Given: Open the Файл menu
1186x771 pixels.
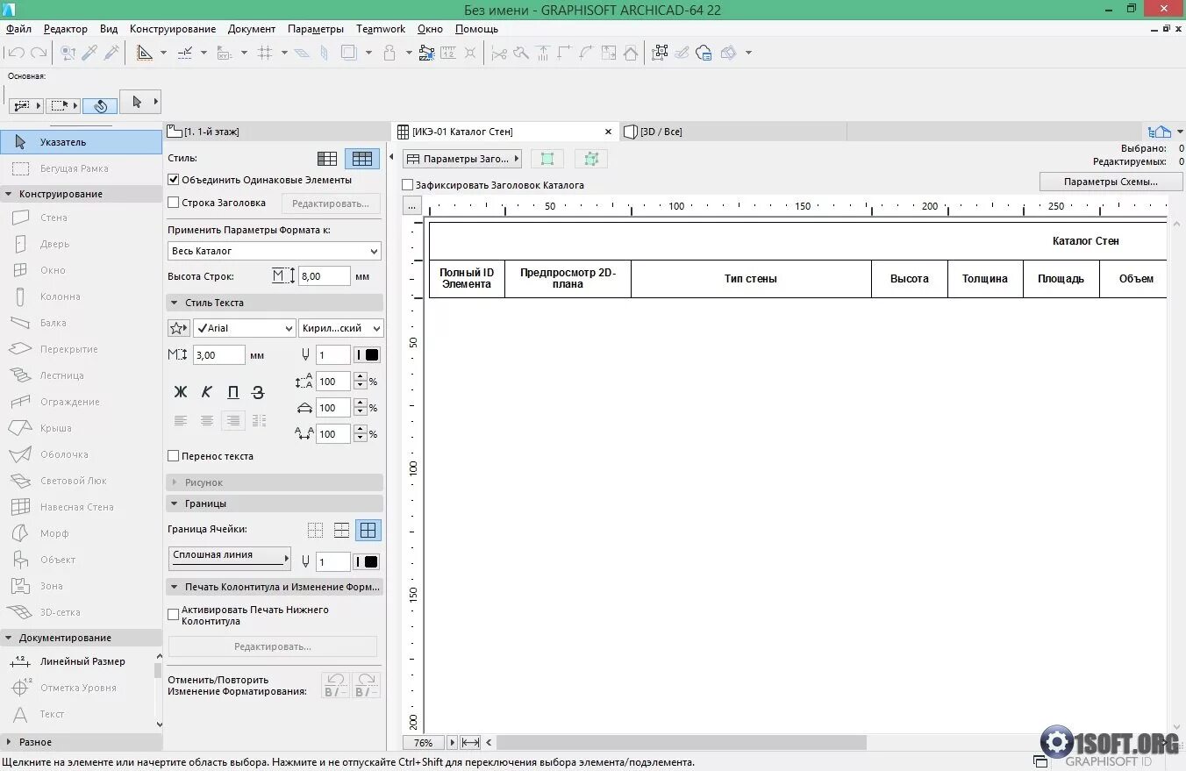Looking at the screenshot, I should tap(18, 29).
